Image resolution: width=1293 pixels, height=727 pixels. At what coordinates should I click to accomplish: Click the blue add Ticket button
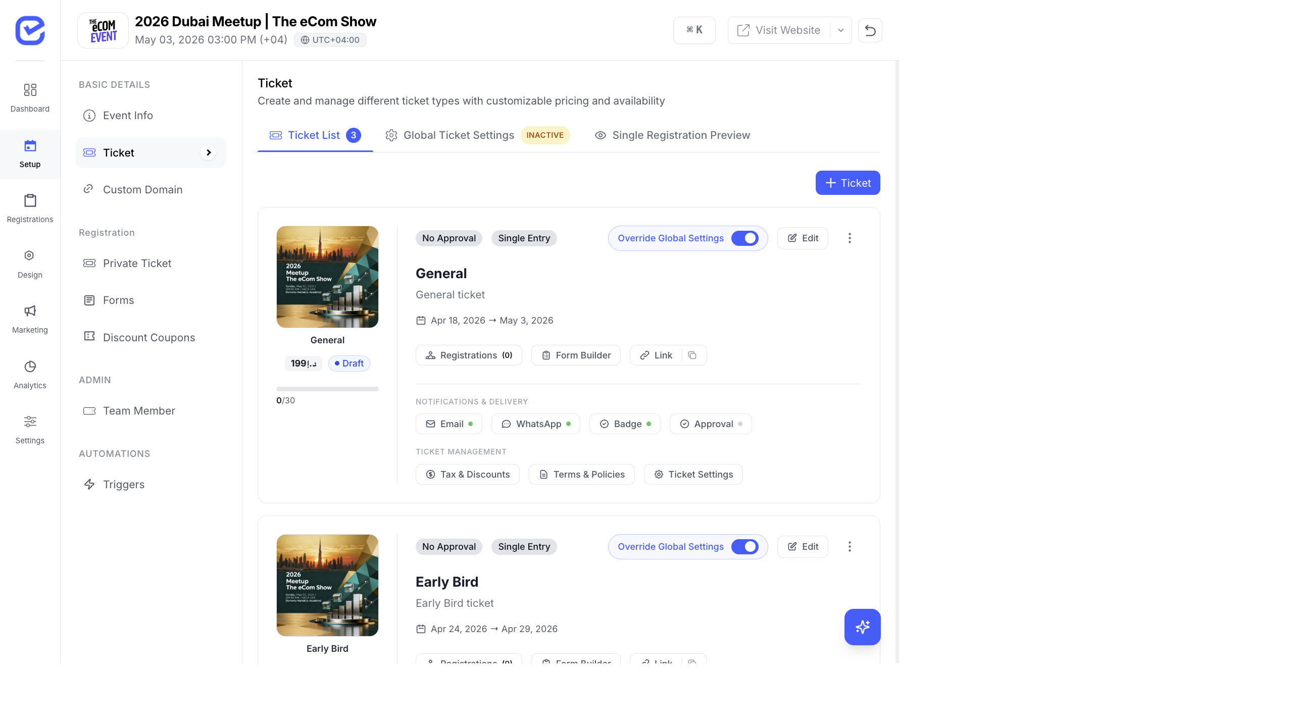point(848,183)
